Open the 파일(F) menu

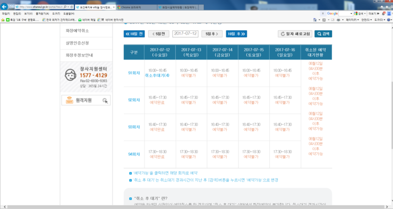pyautogui.click(x=6, y=13)
